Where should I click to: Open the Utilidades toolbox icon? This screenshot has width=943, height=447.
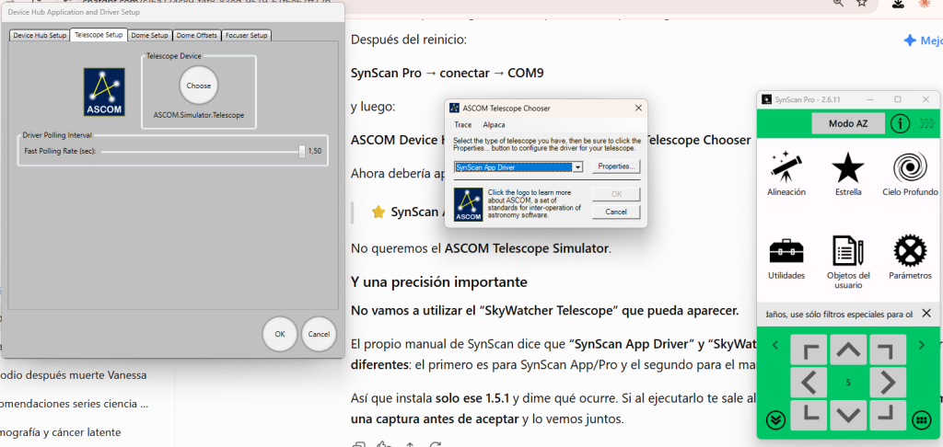pyautogui.click(x=786, y=258)
